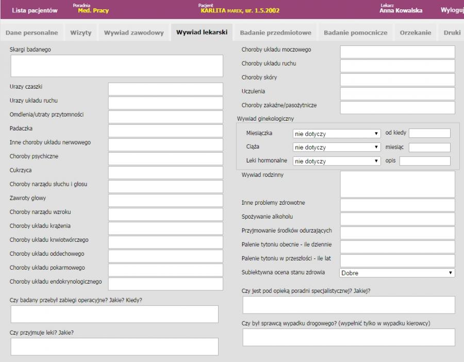Viewport: 464px width, 362px height.
Task: Select Palenie tytoniu obecnie field
Action: (x=397, y=246)
